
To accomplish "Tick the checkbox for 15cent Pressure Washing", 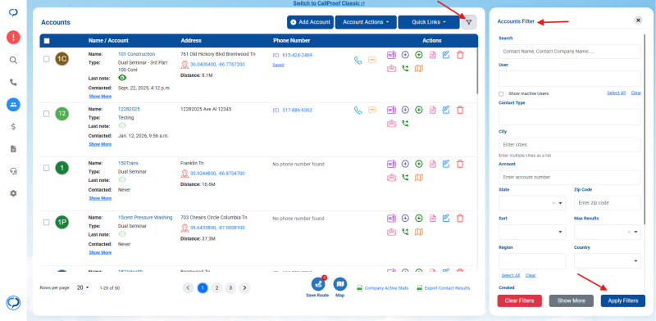I will 47,223.
